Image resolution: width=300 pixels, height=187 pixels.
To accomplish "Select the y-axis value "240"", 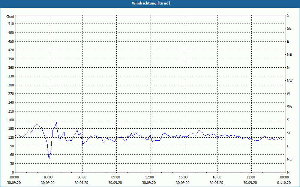I will point(11,102).
